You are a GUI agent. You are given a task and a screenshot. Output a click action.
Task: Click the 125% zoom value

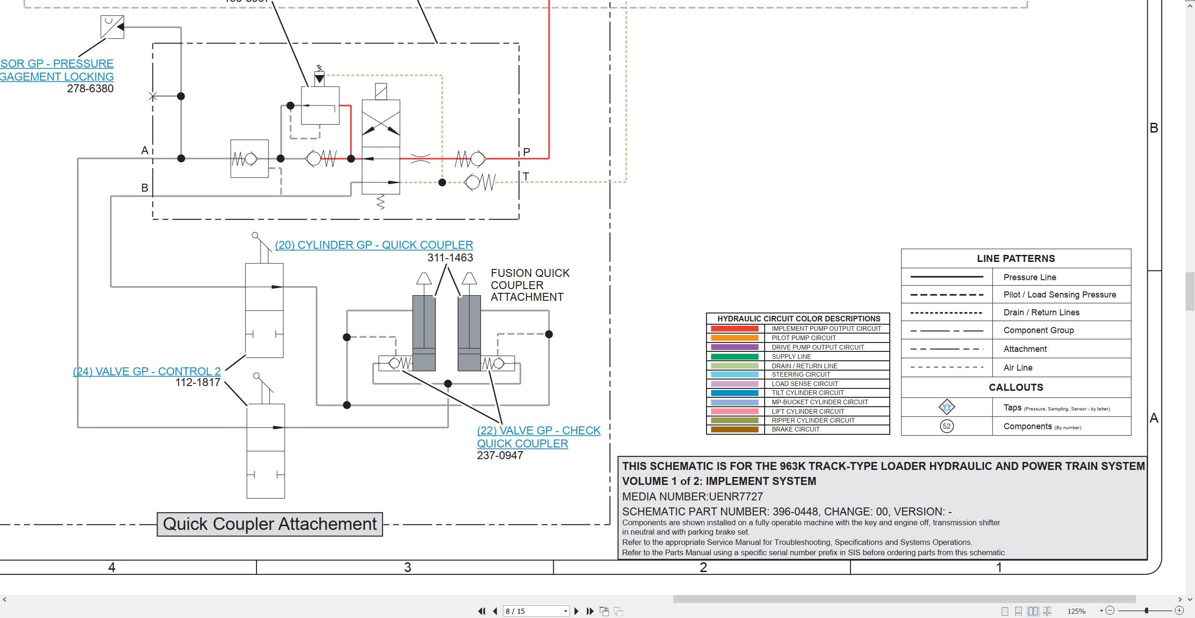[1076, 611]
